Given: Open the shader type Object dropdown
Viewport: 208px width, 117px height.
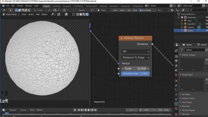Looking at the screenshot, I should click(104, 10).
